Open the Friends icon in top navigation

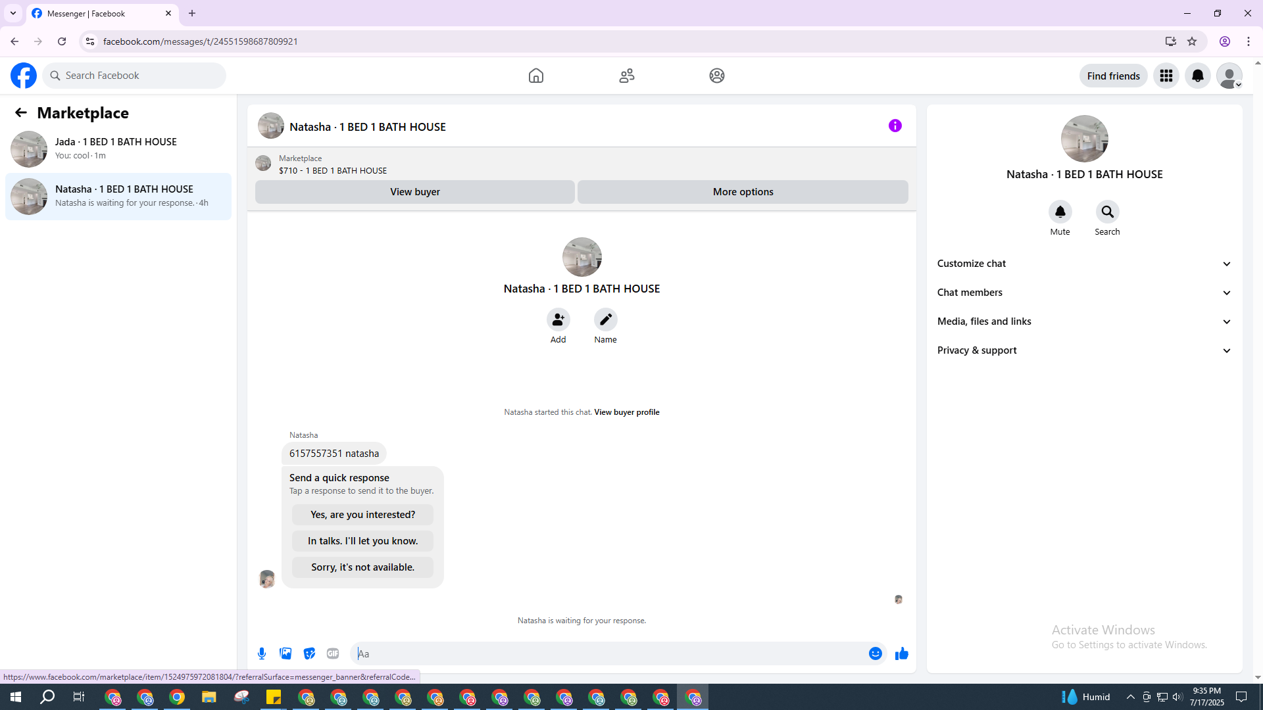click(x=627, y=76)
